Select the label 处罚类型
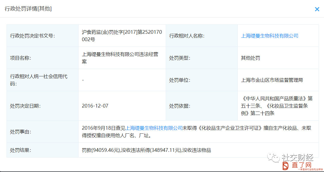The height and width of the screenshot is (172, 324). tap(180, 58)
